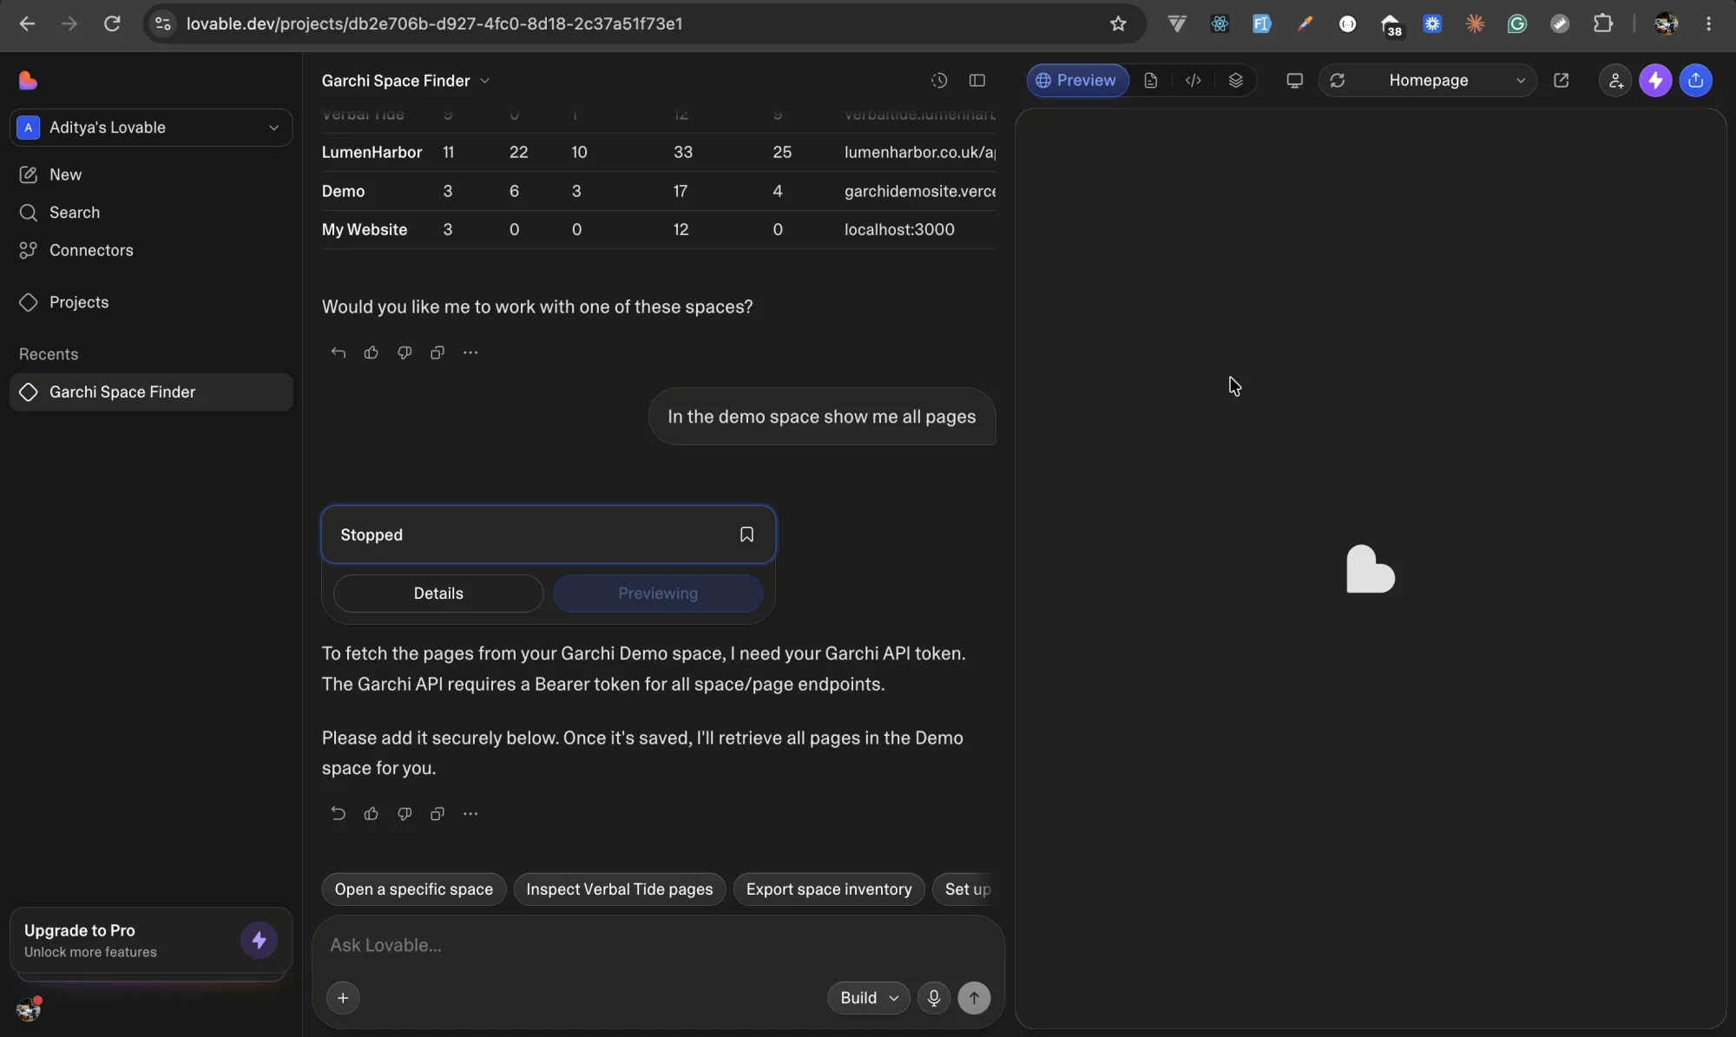Switch to the code view icon
Viewport: 1736px width, 1037px height.
point(1193,81)
